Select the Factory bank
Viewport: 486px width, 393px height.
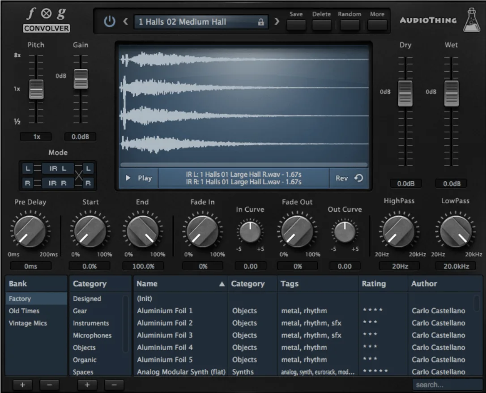click(36, 299)
